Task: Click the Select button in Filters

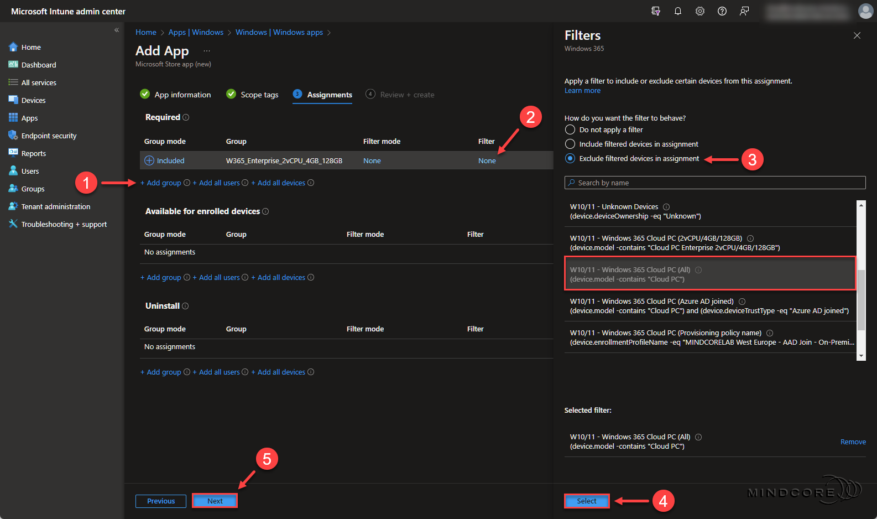Action: coord(587,501)
